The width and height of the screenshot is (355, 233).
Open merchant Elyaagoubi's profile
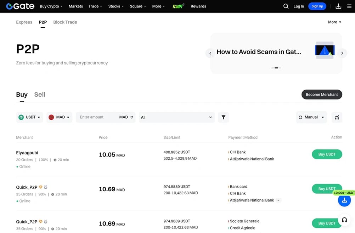[x=27, y=153]
